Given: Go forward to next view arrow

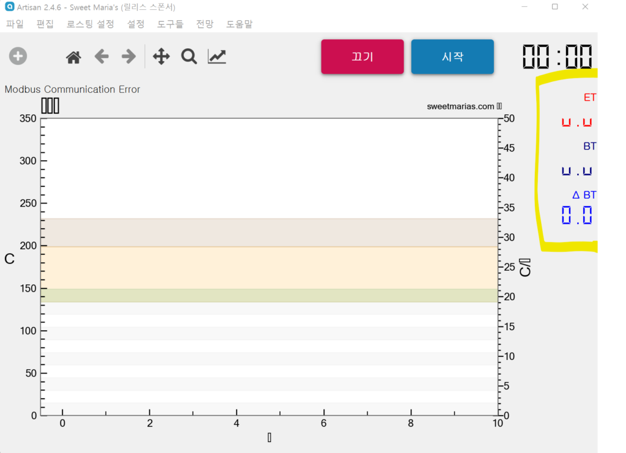Looking at the screenshot, I should click(128, 57).
